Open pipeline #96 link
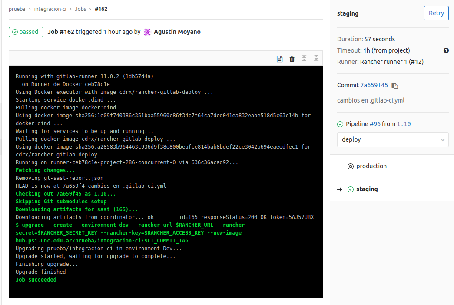 click(375, 124)
